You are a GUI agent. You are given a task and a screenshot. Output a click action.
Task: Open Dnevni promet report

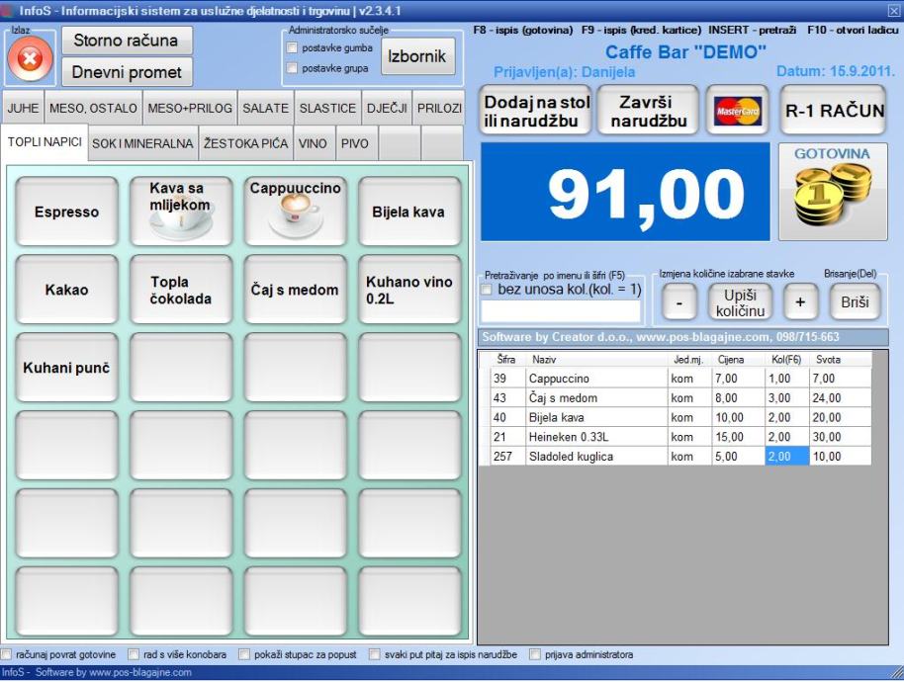click(x=127, y=72)
